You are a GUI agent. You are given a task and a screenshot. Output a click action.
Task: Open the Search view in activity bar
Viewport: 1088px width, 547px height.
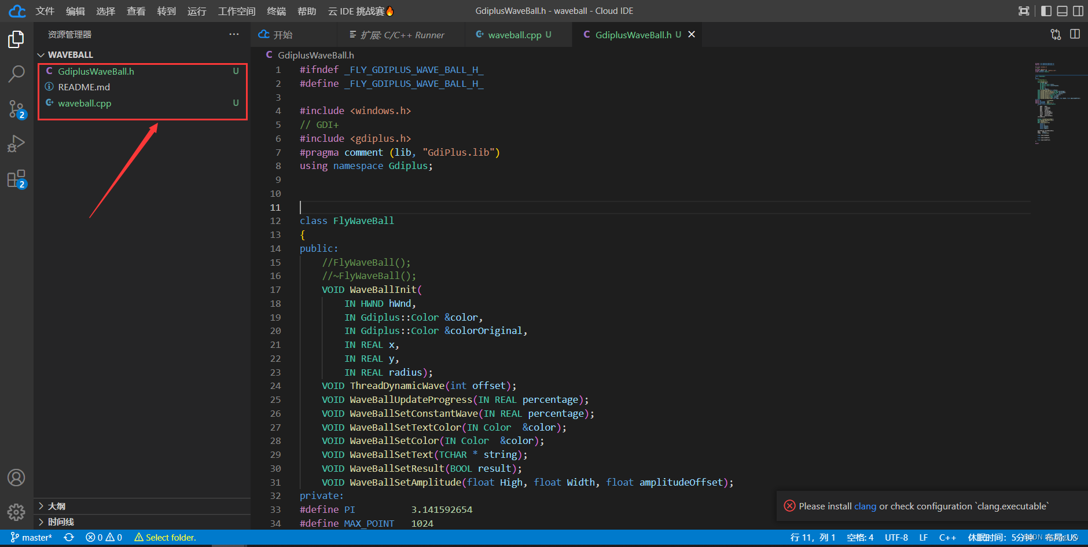[16, 74]
